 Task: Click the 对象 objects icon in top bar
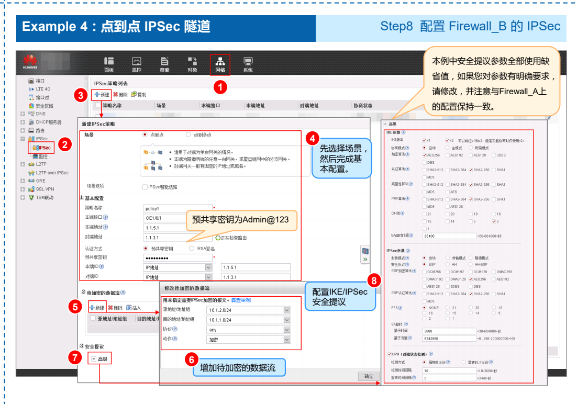192,64
